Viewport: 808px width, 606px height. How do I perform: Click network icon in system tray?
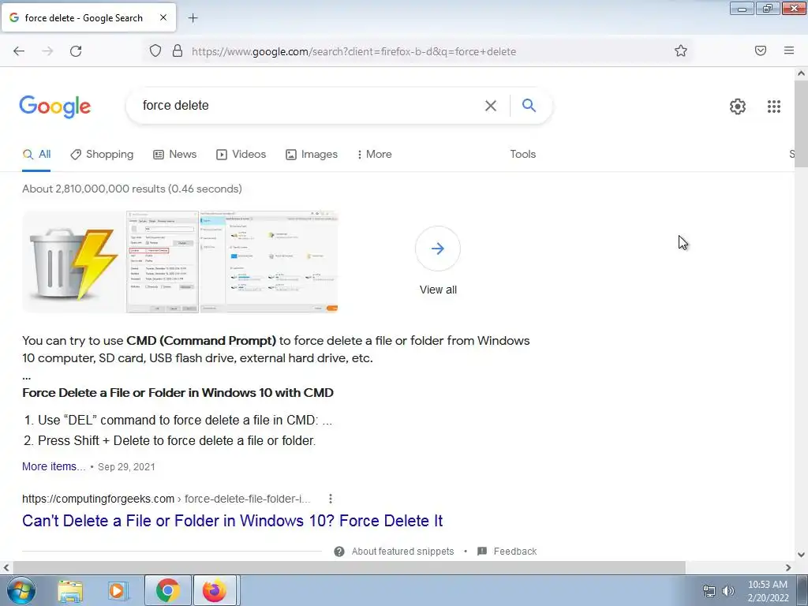[x=709, y=591]
